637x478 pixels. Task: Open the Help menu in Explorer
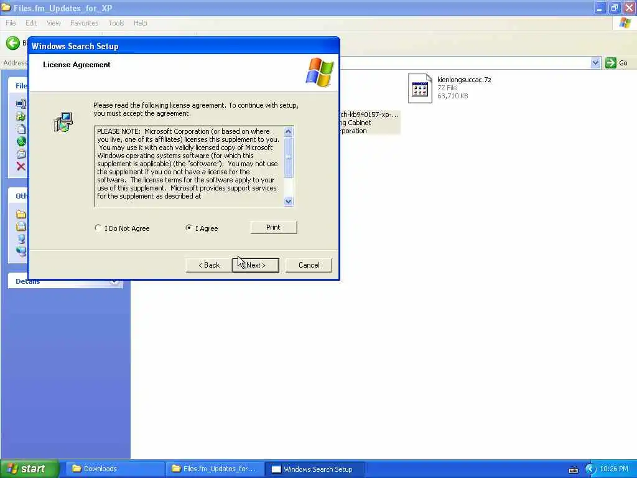140,23
